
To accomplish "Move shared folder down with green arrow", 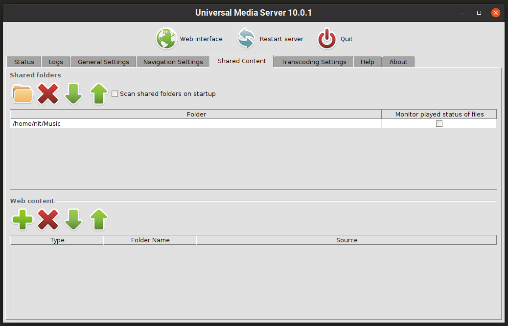I will pos(73,93).
